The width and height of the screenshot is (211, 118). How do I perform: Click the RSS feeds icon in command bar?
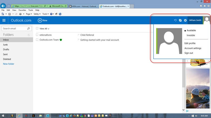pos(9,14)
